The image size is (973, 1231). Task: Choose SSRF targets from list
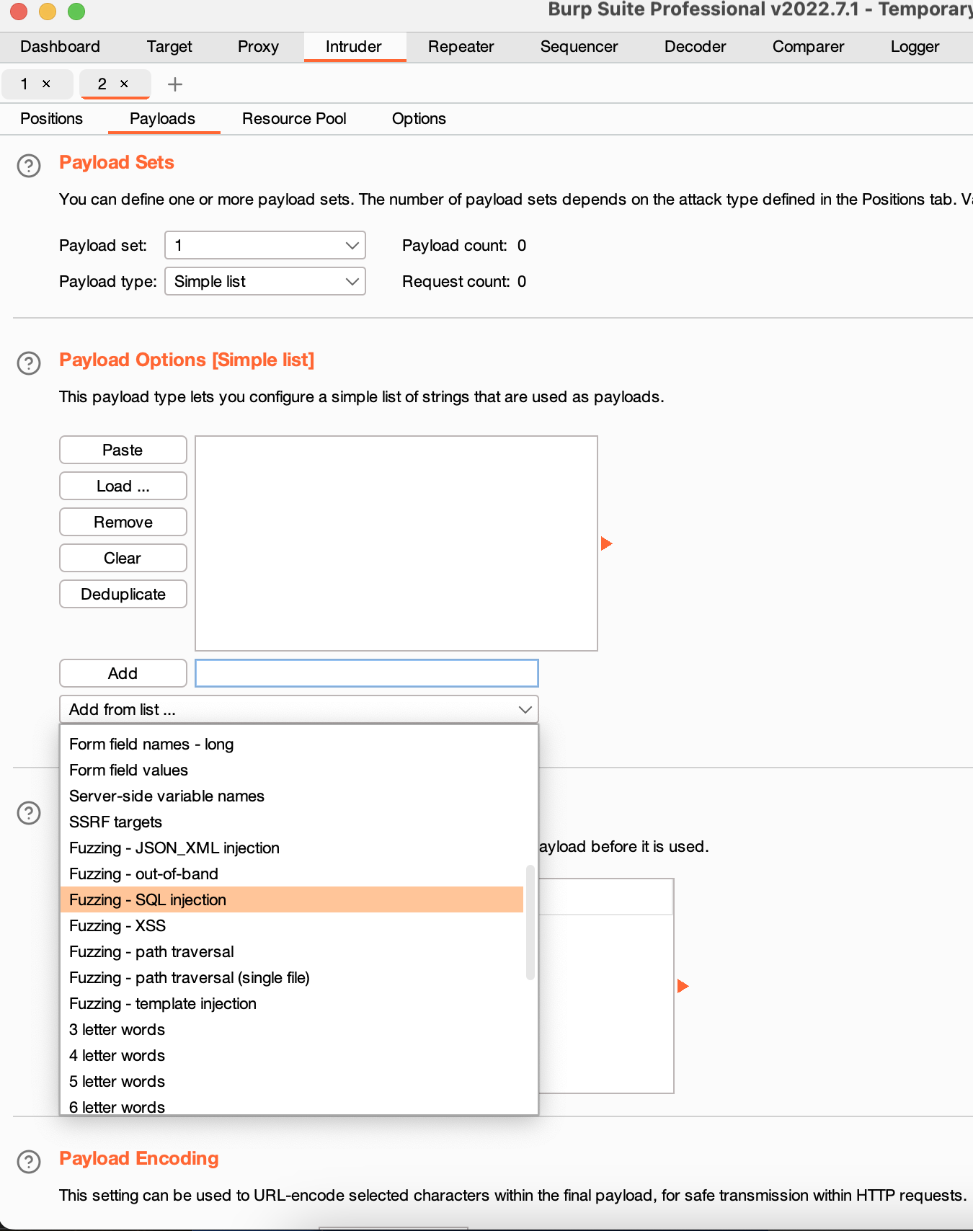pos(293,822)
